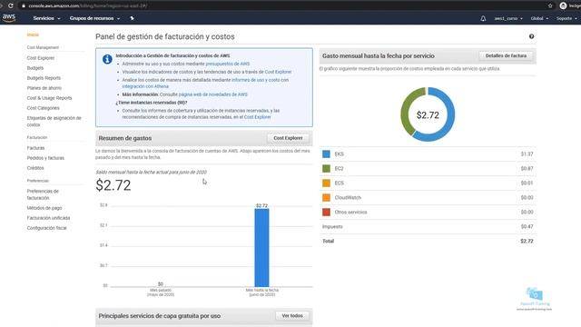The image size is (581, 327).
Task: Follow informes de uso y costo link
Action: tap(205, 83)
